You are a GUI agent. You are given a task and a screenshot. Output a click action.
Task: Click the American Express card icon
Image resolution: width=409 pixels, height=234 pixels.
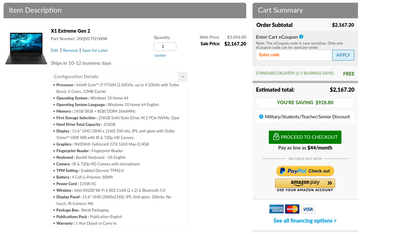(x=276, y=209)
